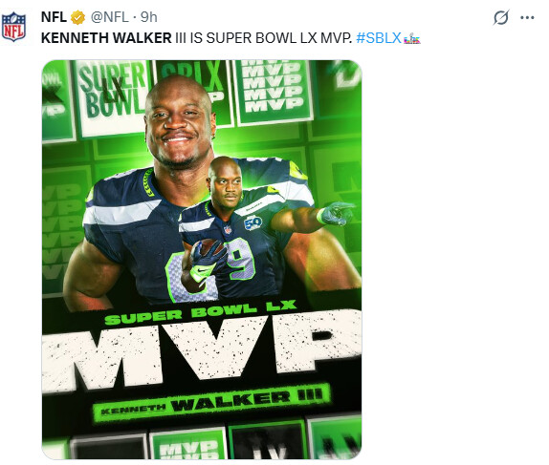
Task: Open the NFL display name profile
Action: pyautogui.click(x=54, y=17)
